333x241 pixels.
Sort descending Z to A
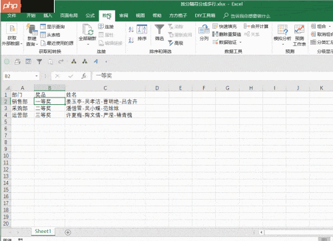pyautogui.click(x=131, y=40)
